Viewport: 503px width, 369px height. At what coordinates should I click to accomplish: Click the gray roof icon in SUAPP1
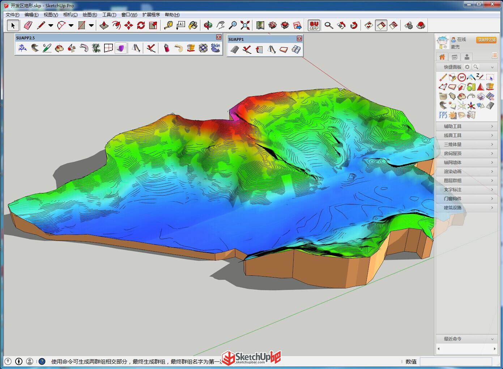point(235,50)
